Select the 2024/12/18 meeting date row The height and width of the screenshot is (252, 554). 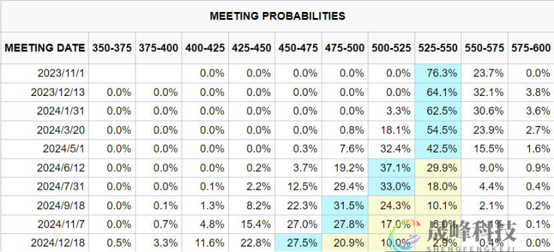click(x=277, y=243)
